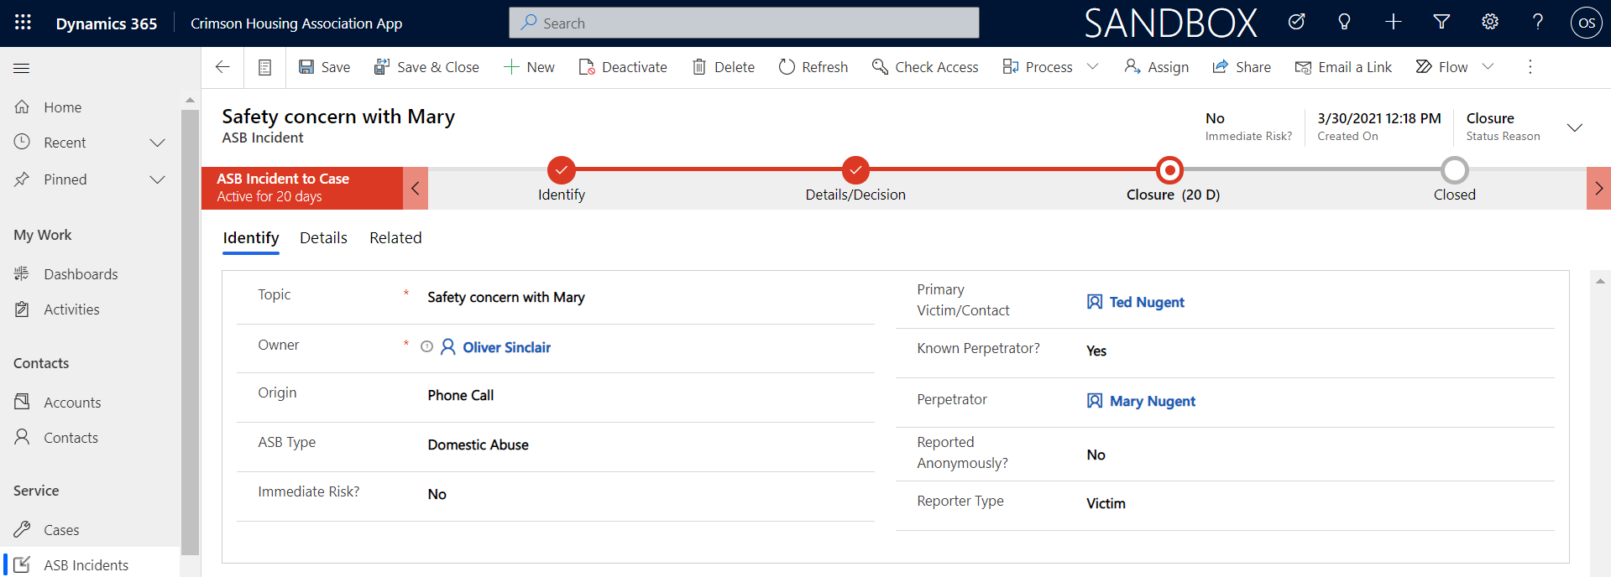Switch to the Related tab
The height and width of the screenshot is (577, 1611).
pos(395,238)
